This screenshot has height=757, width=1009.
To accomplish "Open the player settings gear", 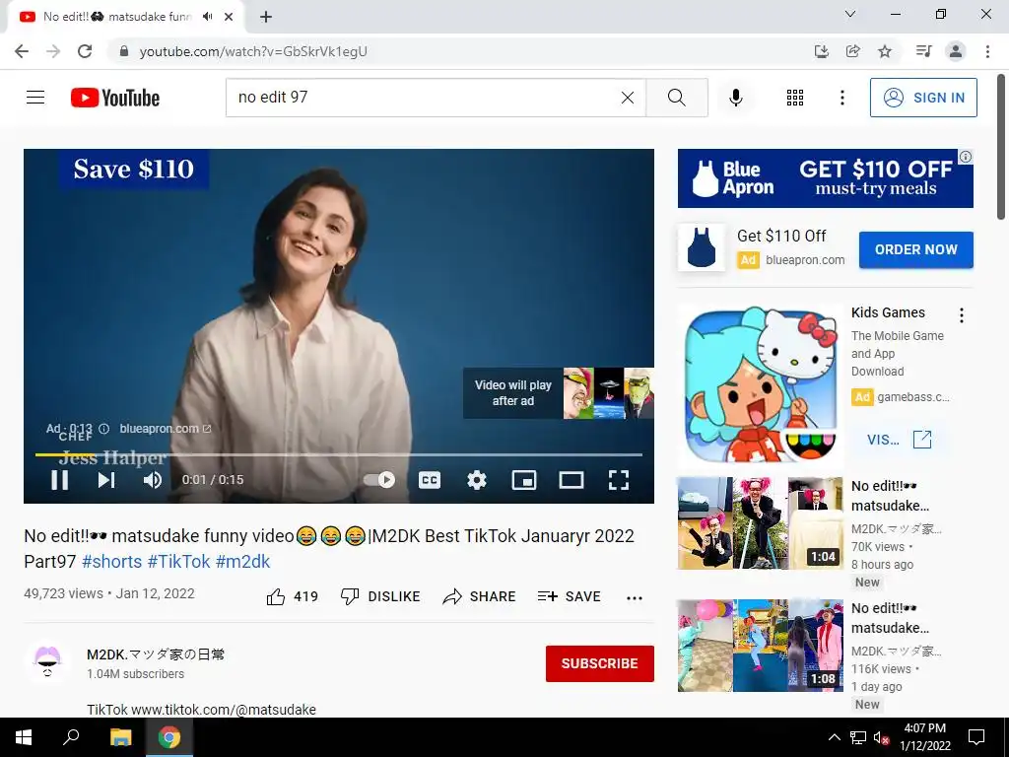I will [476, 480].
